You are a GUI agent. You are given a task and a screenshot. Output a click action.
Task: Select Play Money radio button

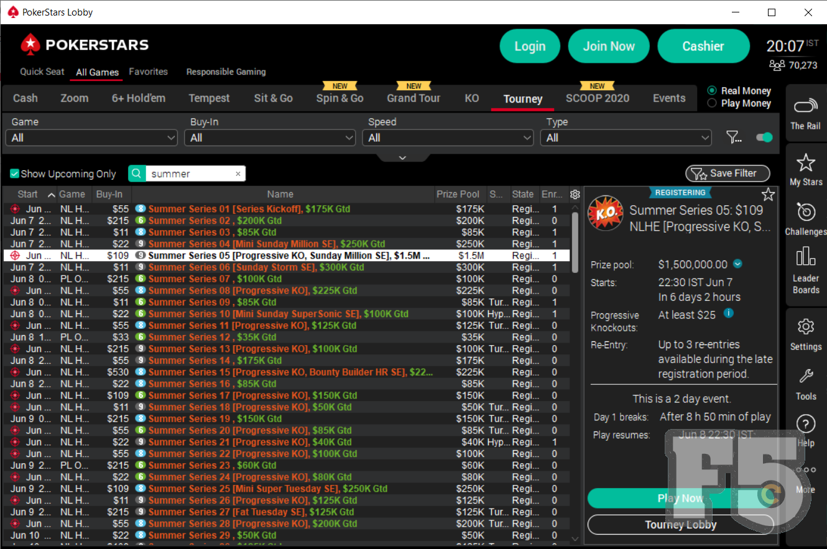tap(712, 103)
